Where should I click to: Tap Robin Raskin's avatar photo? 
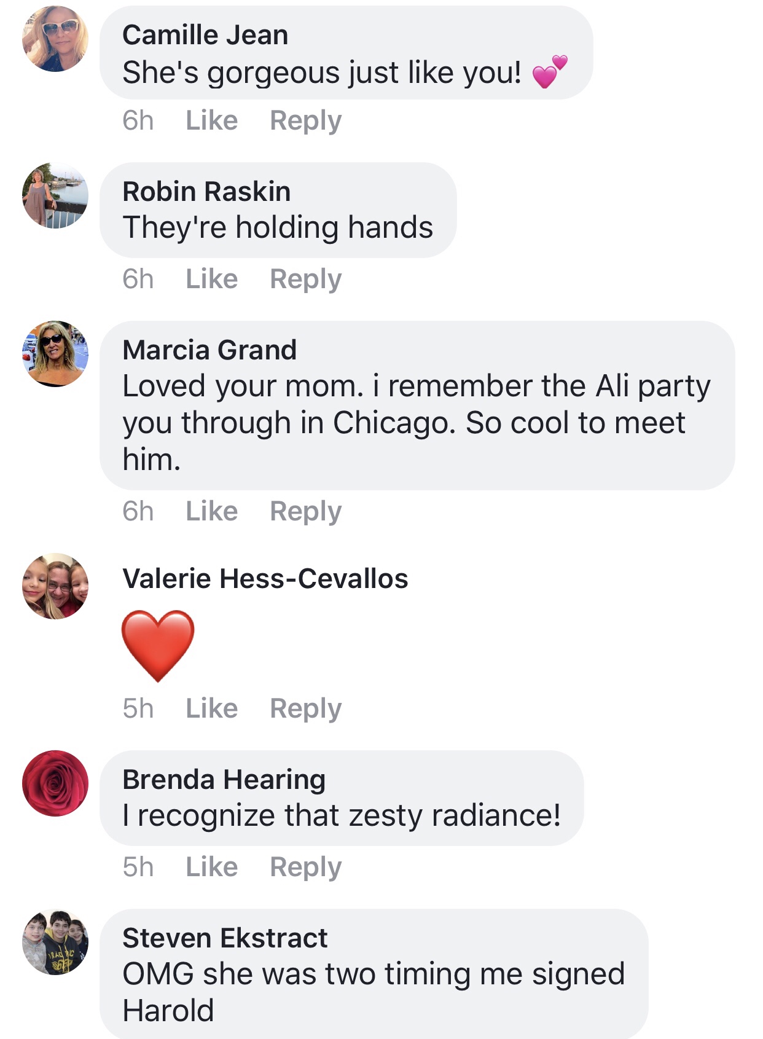[55, 195]
